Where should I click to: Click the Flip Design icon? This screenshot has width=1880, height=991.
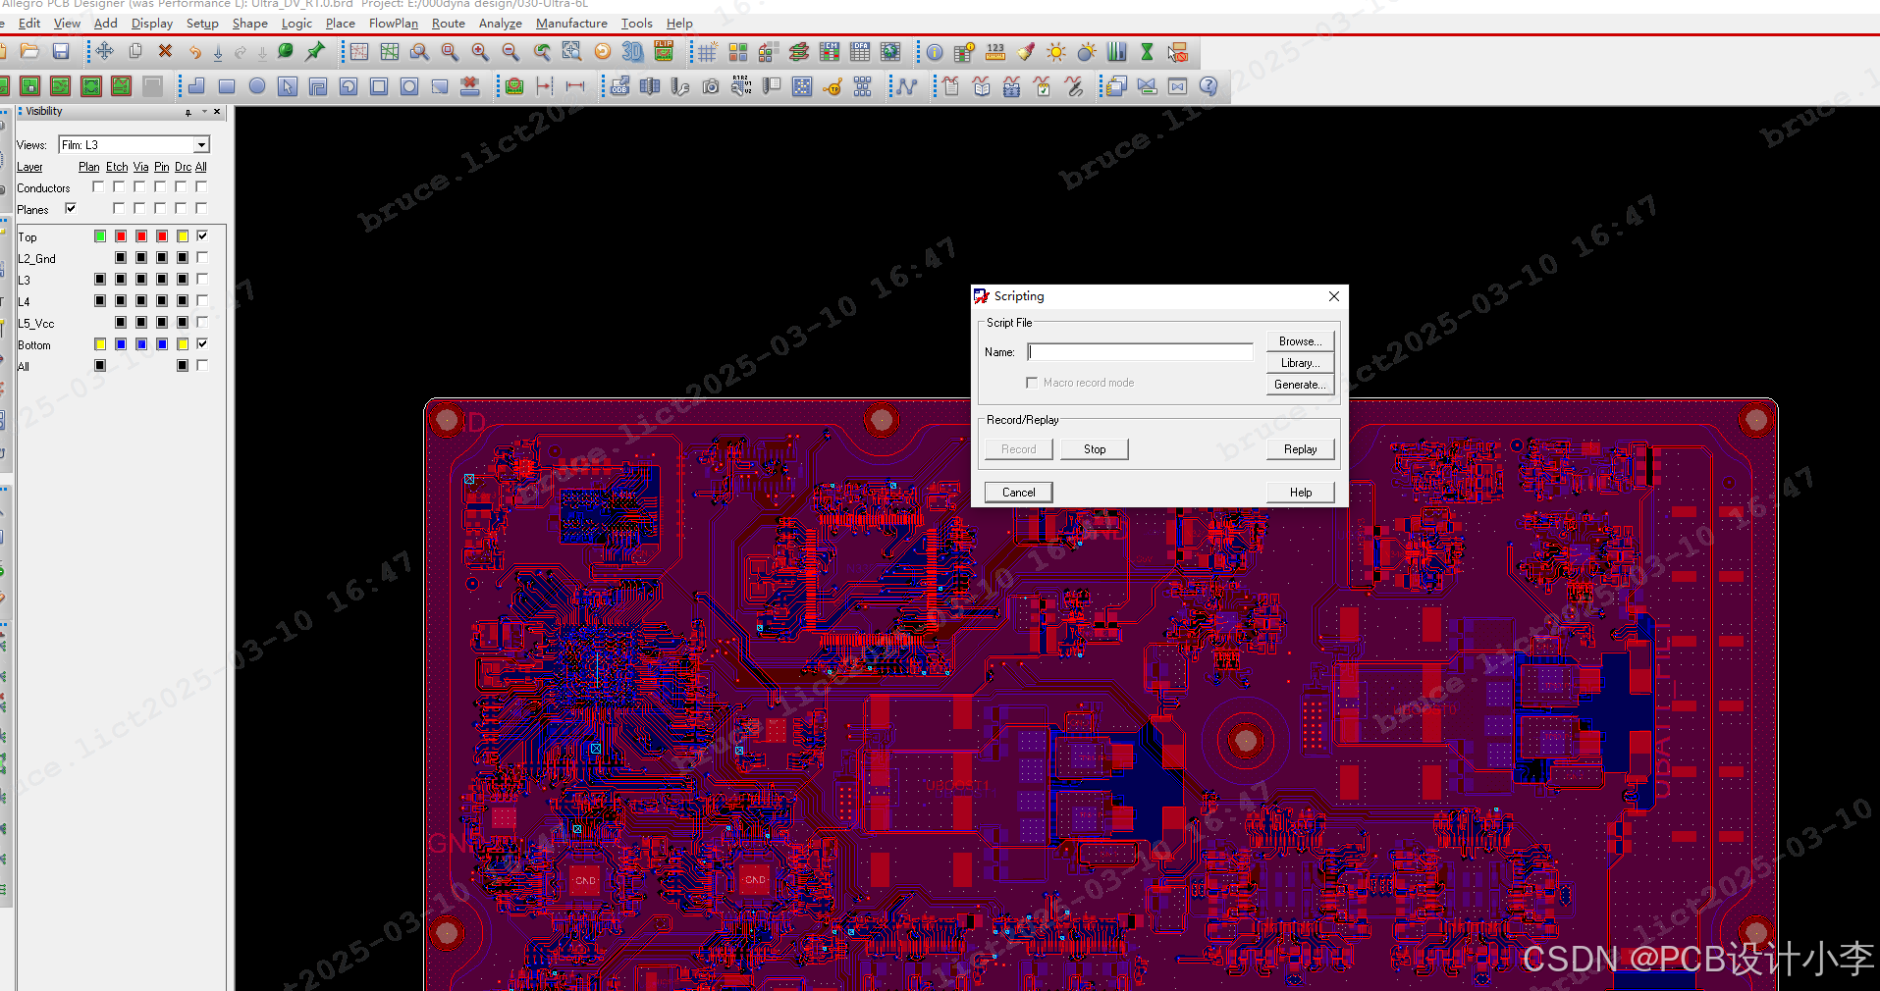coord(664,51)
